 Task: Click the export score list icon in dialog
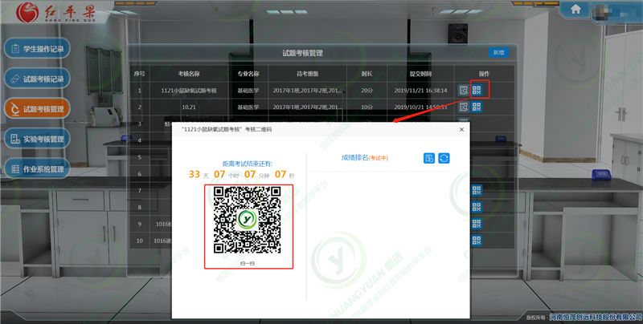click(429, 158)
